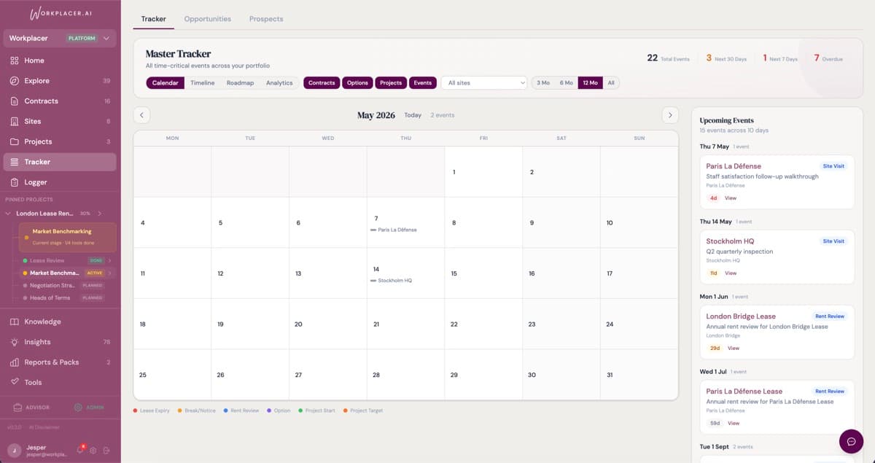Open the Insights lightbulb icon

pos(15,342)
